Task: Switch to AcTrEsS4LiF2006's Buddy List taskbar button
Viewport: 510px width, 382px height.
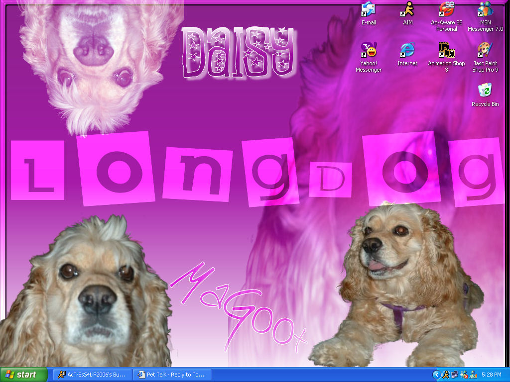Action: click(x=92, y=375)
